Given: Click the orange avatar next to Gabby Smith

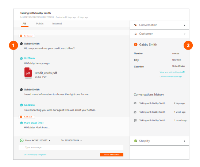Looking at the screenshot, I should coord(136,44).
